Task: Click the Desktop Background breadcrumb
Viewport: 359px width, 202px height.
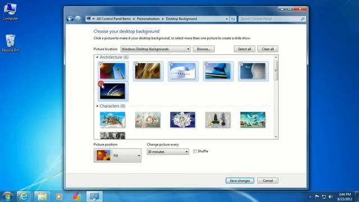Action: 181,19
